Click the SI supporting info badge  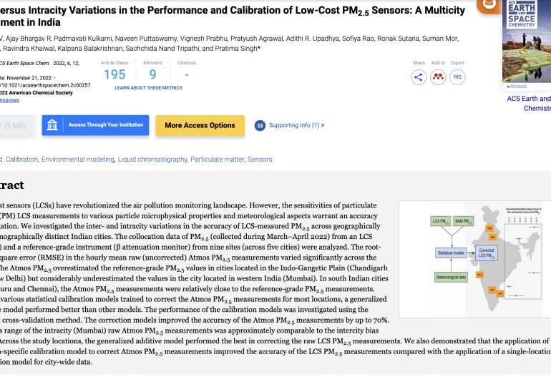click(x=260, y=125)
